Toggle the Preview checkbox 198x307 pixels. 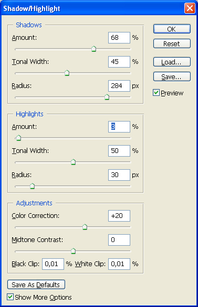tap(156, 93)
